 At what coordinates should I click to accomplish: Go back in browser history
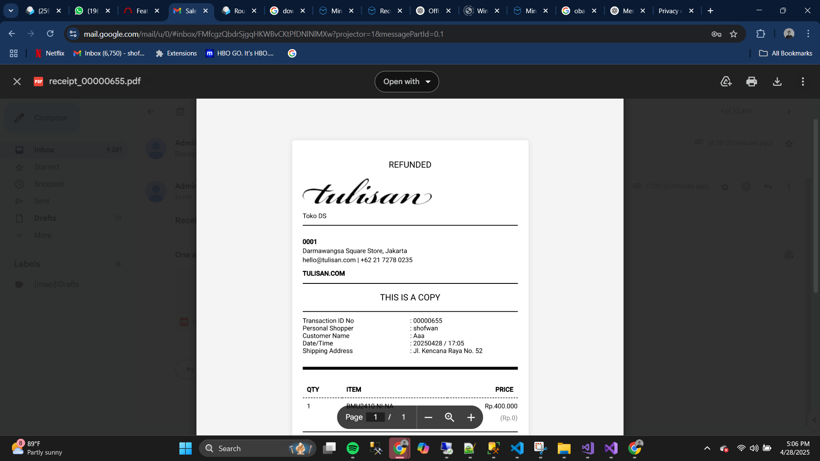(12, 34)
